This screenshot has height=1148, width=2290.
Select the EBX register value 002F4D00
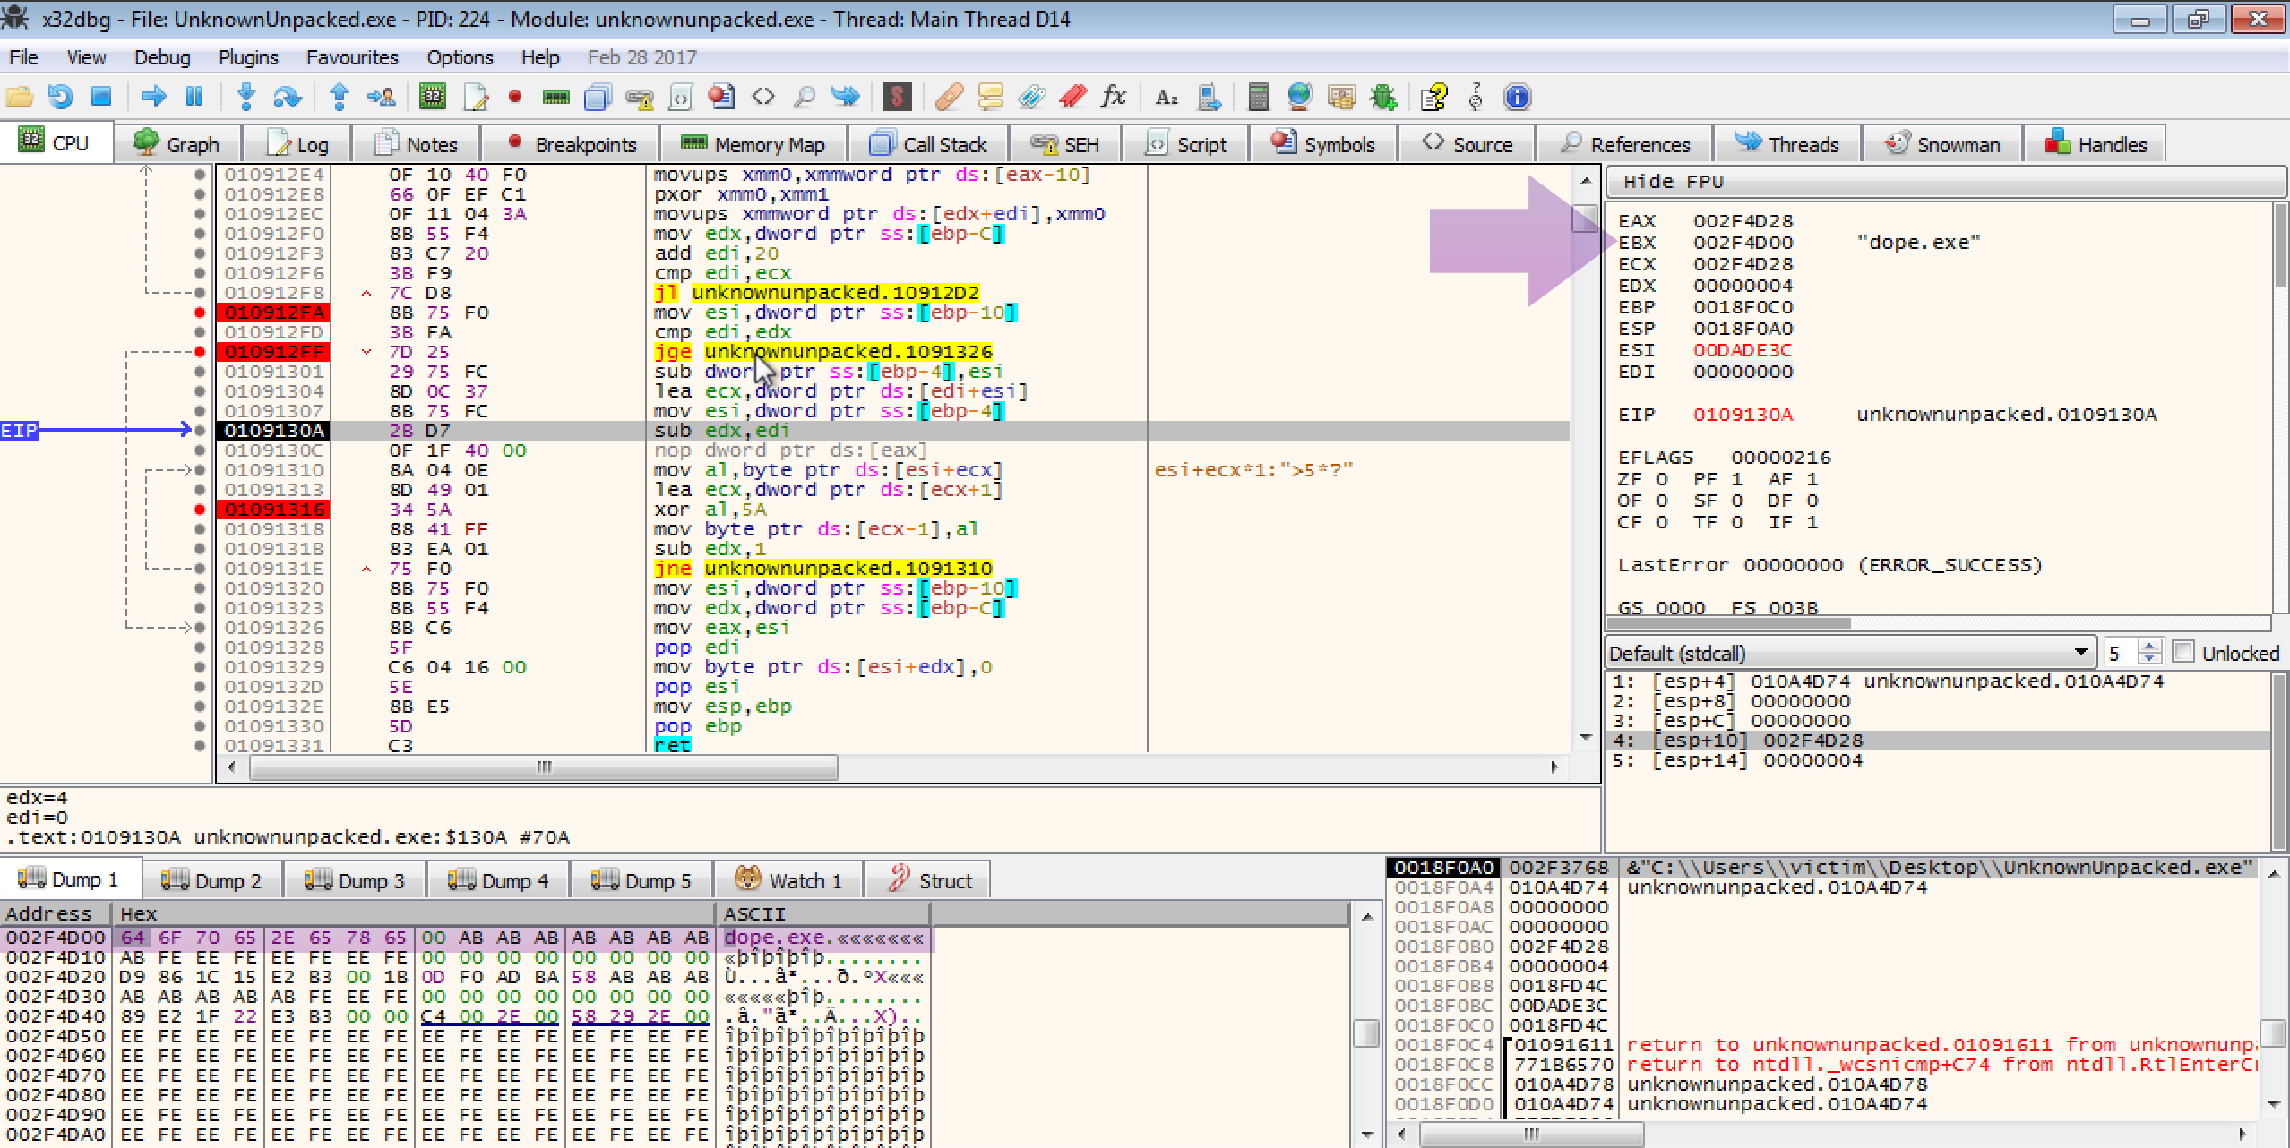coord(1743,243)
